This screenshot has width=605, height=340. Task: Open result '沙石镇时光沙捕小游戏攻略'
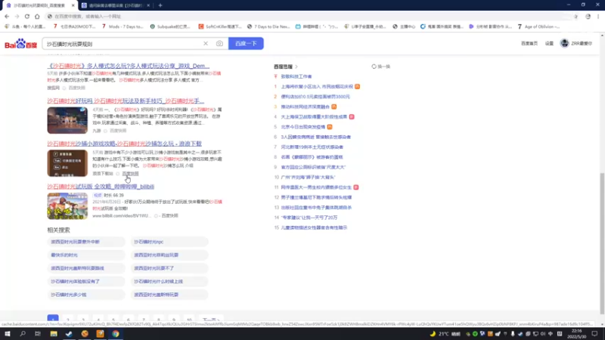click(124, 144)
